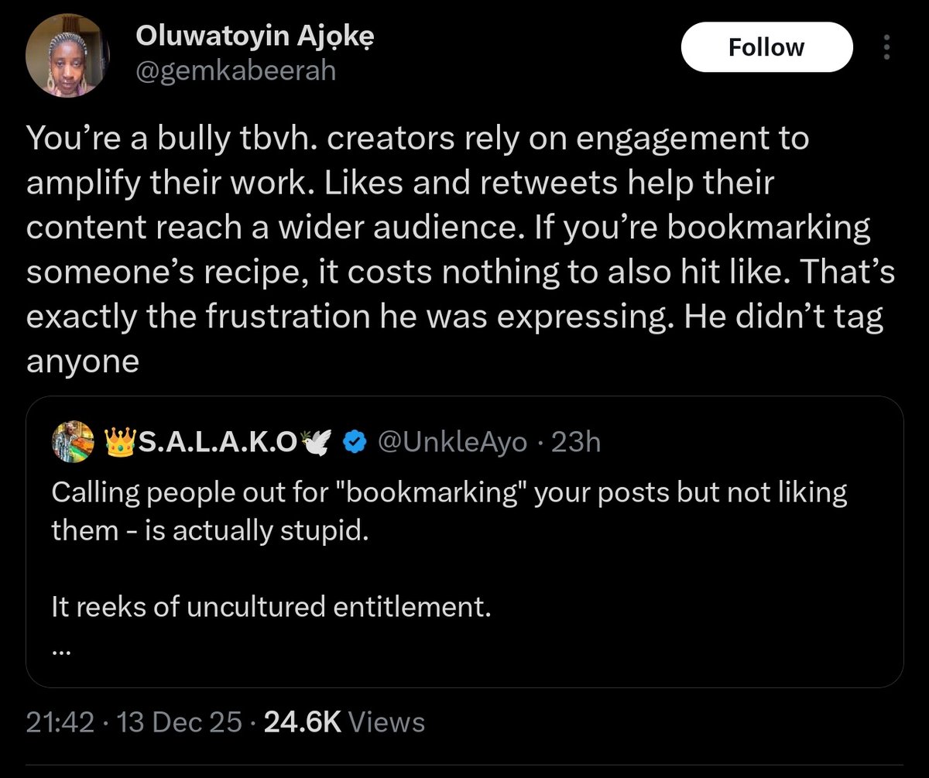The height and width of the screenshot is (778, 929).
Task: Click the dove emoji after S.A.L.A.K.O
Action: 317,442
